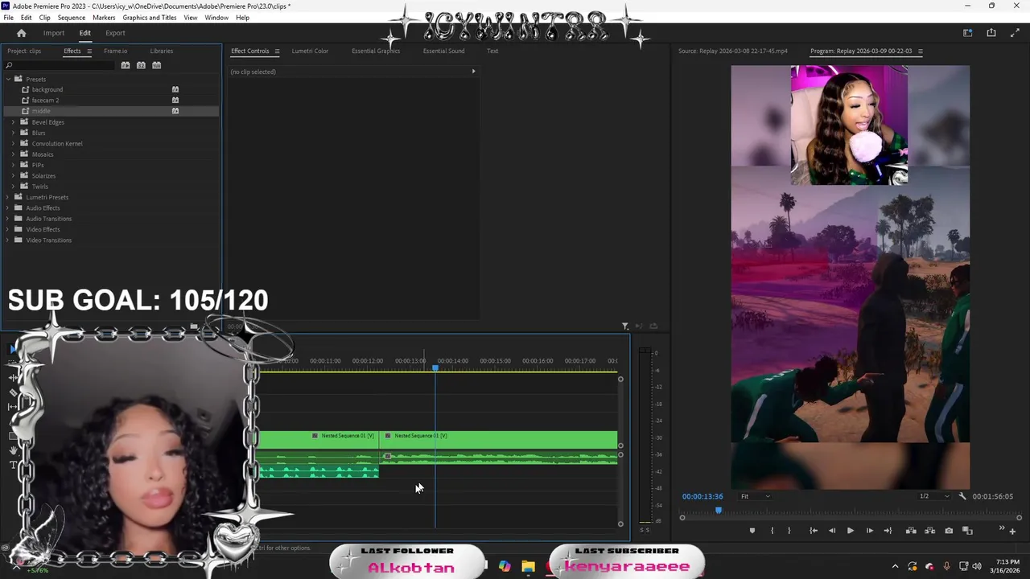The image size is (1030, 579).
Task: Click the timeline playhead marker
Action: coord(435,368)
